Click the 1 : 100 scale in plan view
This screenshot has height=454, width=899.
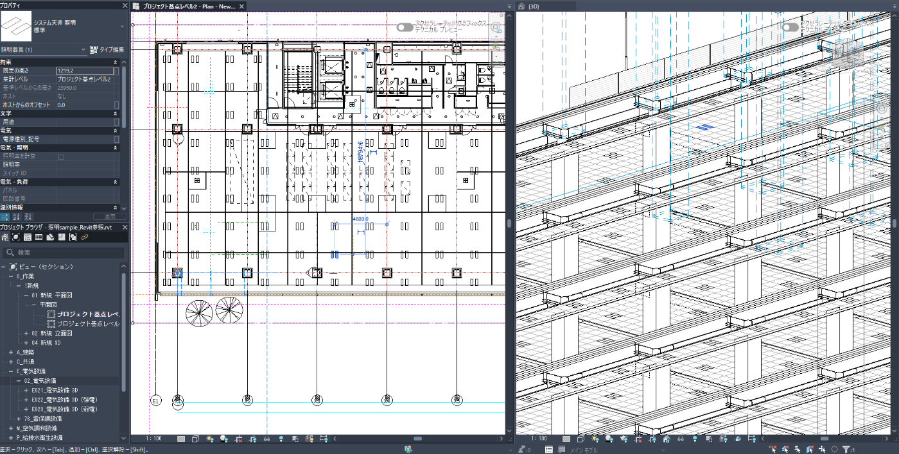[153, 439]
